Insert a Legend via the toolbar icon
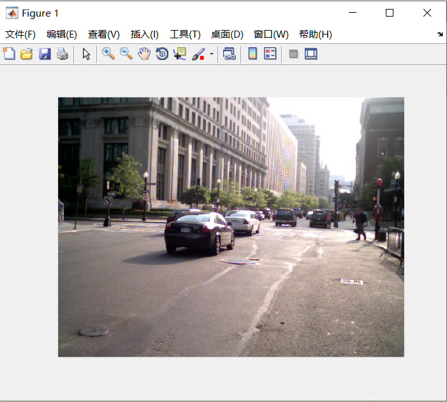Viewport: 447px width, 402px height. click(x=270, y=54)
